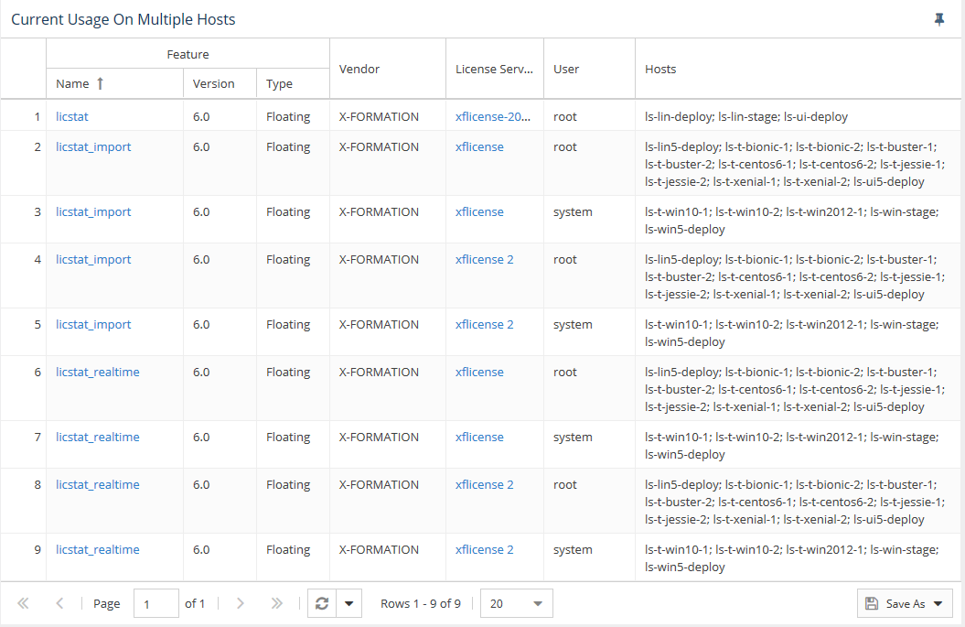Refresh the grid data

point(322,603)
